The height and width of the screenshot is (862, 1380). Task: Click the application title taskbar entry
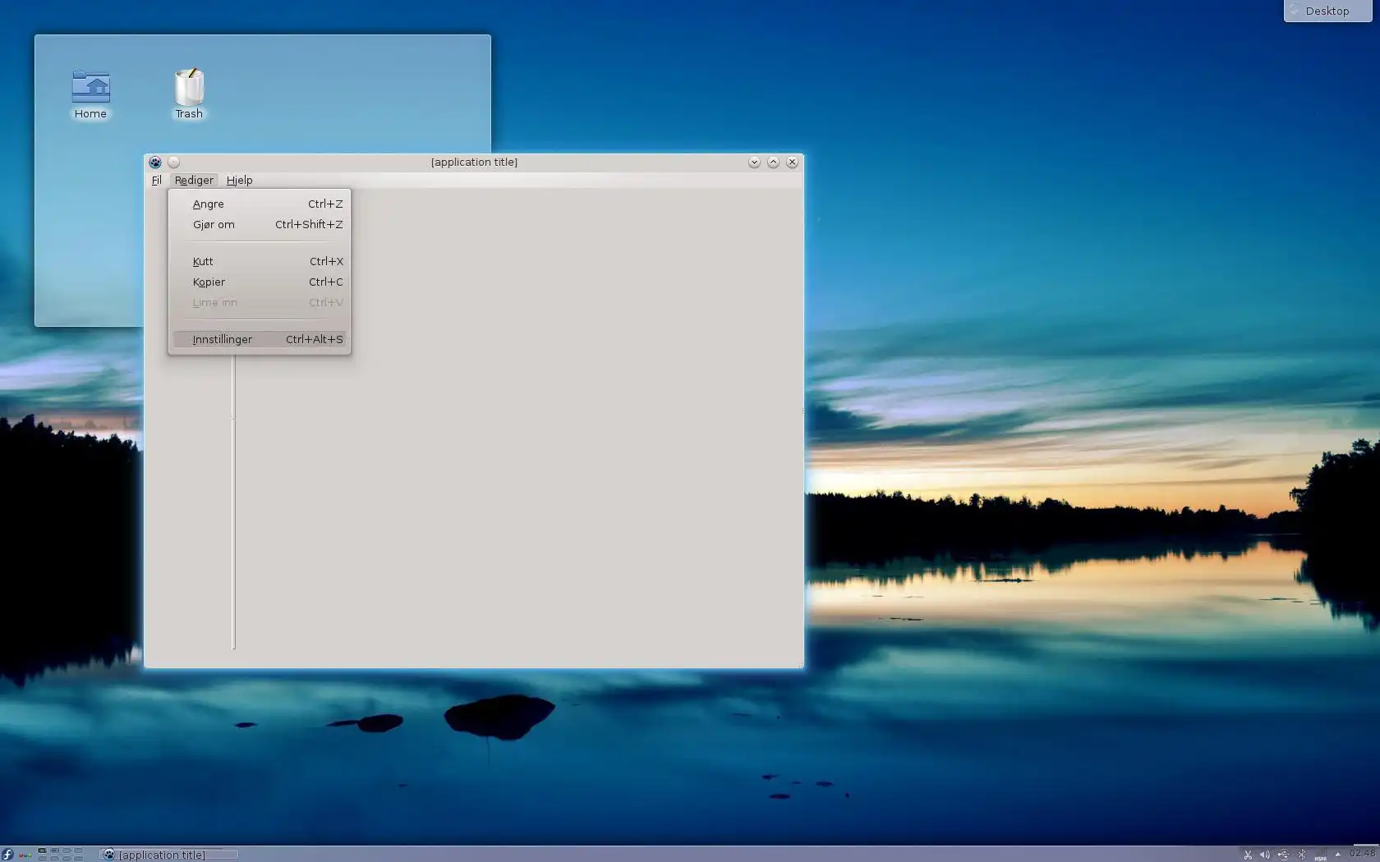pos(169,855)
